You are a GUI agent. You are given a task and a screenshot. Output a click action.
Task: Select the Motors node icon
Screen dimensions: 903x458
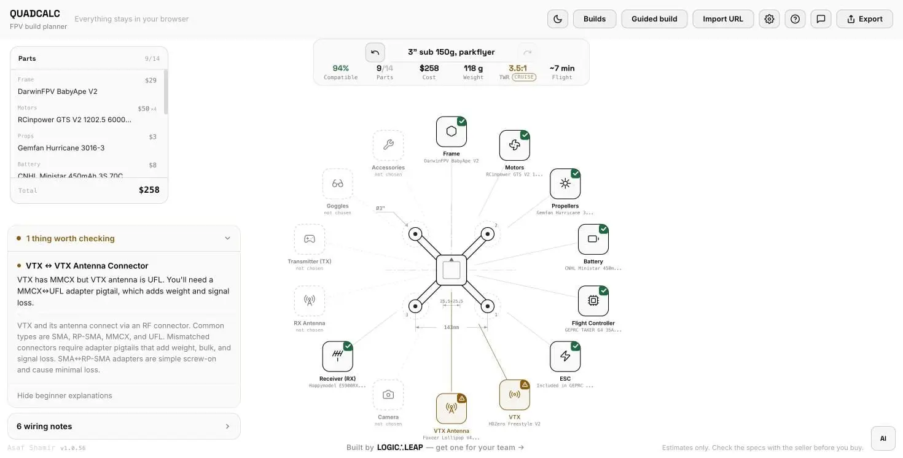point(515,145)
